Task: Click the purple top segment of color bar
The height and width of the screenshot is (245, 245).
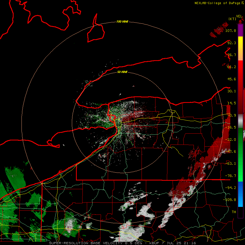Action: coord(240,30)
